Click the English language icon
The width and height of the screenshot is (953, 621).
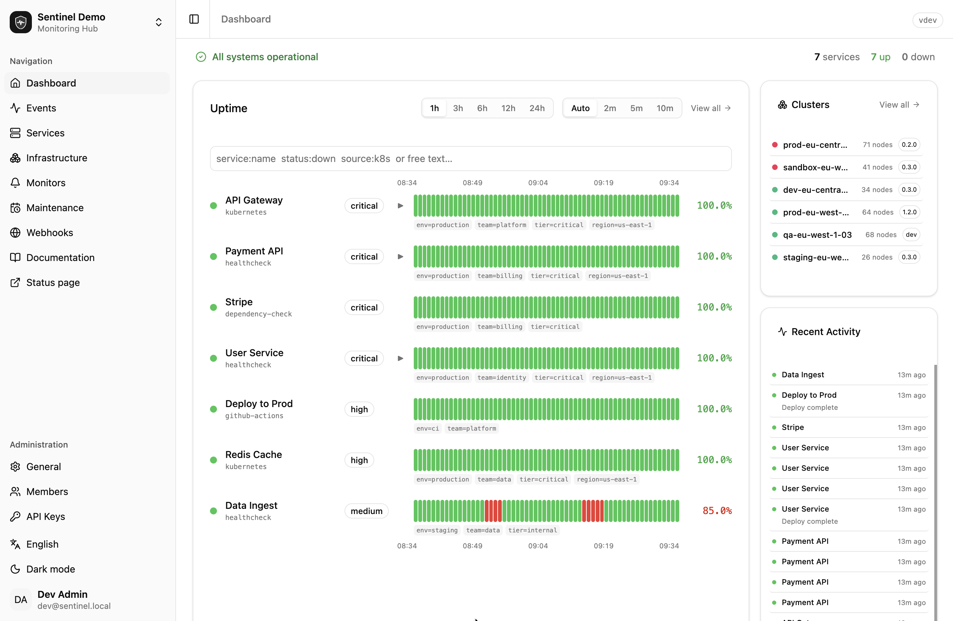tap(15, 544)
